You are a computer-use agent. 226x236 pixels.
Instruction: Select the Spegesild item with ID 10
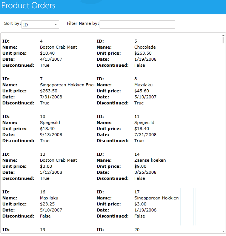click(48, 129)
